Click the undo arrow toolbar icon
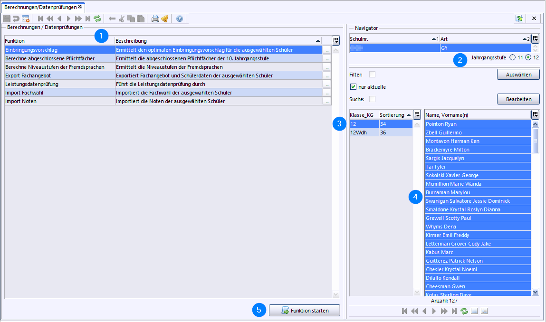 (16, 19)
